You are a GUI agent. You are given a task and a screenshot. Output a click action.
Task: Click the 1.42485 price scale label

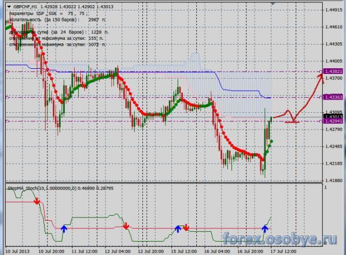coord(334,146)
